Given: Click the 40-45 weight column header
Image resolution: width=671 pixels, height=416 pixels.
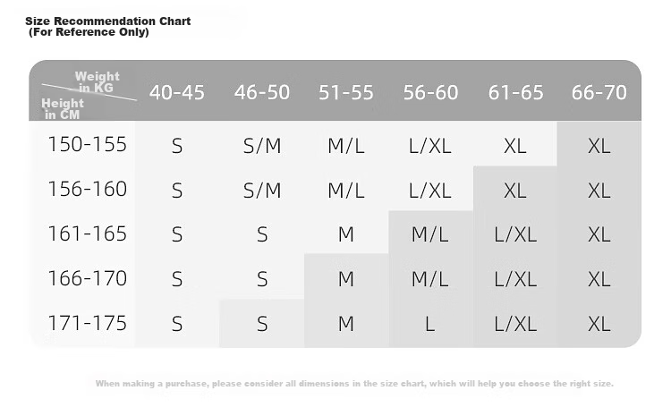Looking at the screenshot, I should tap(177, 92).
